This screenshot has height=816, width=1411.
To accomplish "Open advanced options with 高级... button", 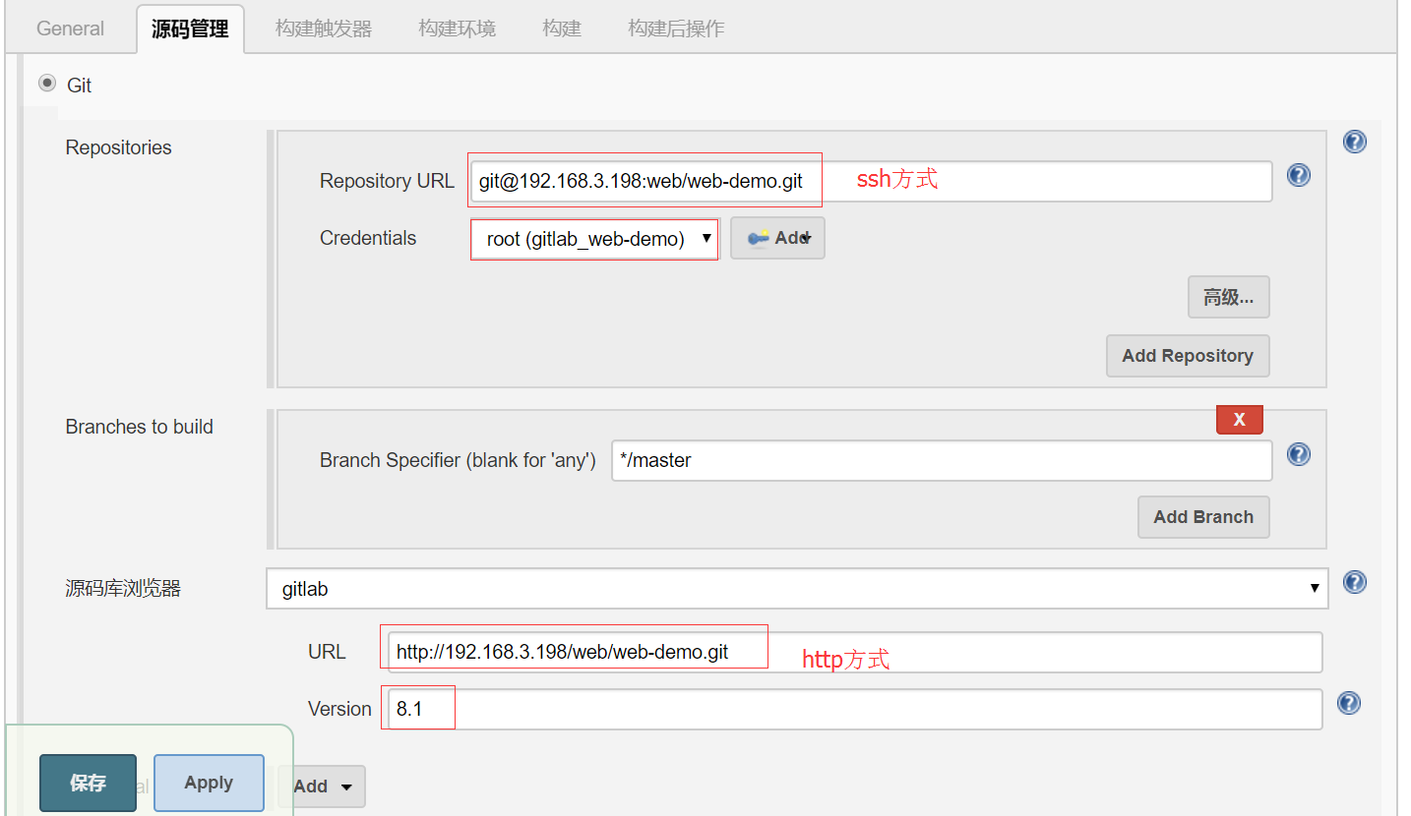I will [x=1228, y=296].
